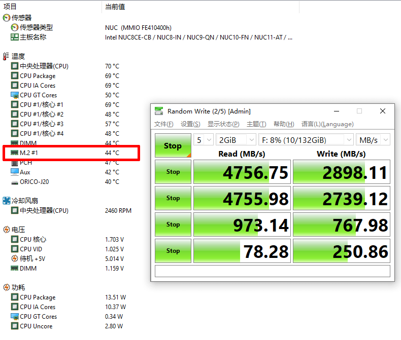Screen dimensions: 401x340
Task: Click the empty comment field below results
Action: [x=273, y=271]
